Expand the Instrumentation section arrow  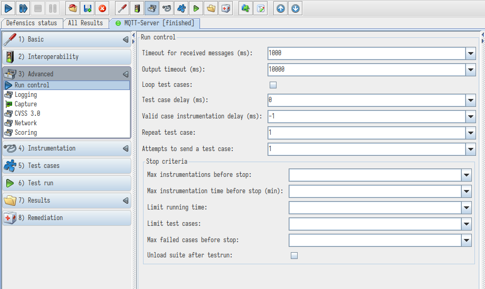[126, 148]
